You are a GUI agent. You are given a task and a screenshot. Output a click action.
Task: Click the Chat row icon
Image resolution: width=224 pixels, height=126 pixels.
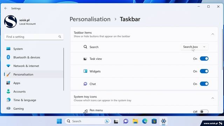pos(85,84)
